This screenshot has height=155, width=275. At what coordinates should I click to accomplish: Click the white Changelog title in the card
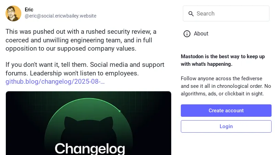tap(89, 148)
